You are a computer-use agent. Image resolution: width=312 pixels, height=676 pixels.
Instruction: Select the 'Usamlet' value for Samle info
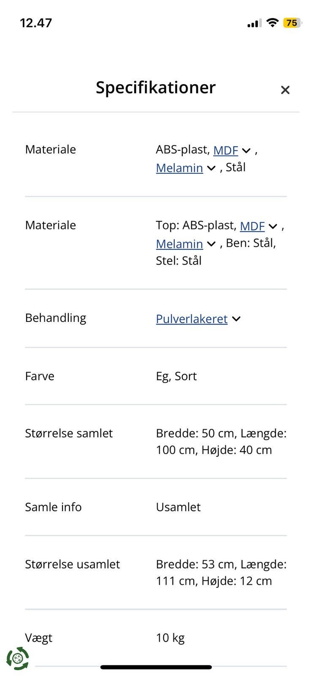click(x=178, y=507)
